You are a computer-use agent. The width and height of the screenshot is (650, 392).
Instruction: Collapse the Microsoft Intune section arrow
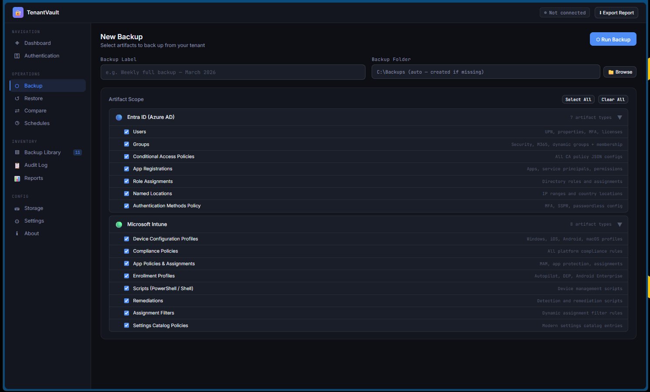coord(620,224)
